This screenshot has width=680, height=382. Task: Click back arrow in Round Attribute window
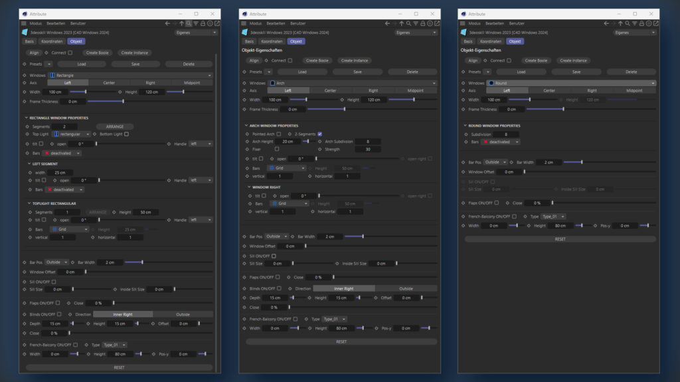tap(606, 23)
